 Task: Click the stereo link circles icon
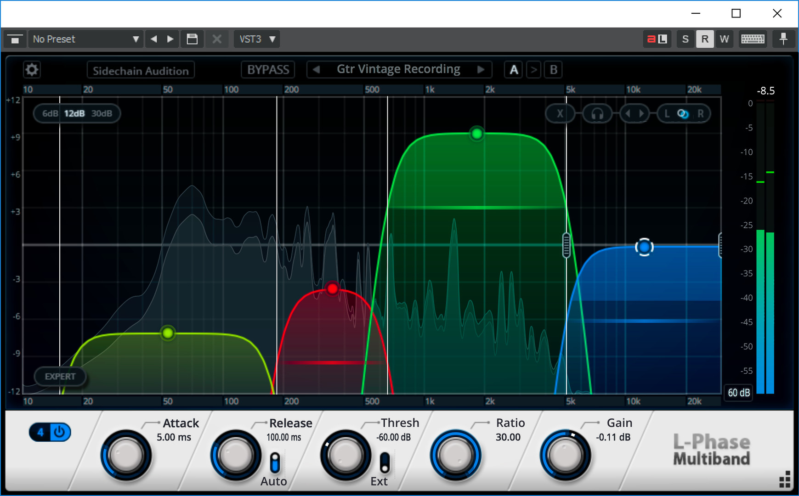coord(684,113)
